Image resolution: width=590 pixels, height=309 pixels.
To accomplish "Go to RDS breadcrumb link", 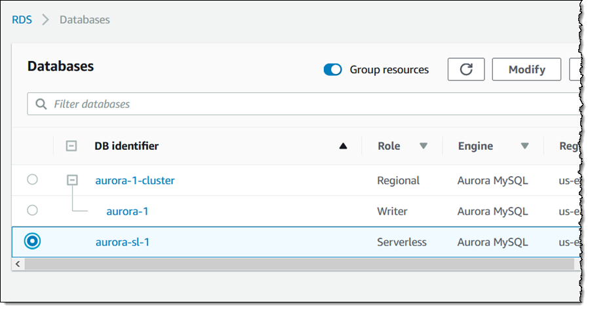I will coord(22,20).
